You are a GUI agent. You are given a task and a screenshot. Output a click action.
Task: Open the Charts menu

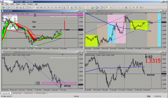tap(18, 4)
